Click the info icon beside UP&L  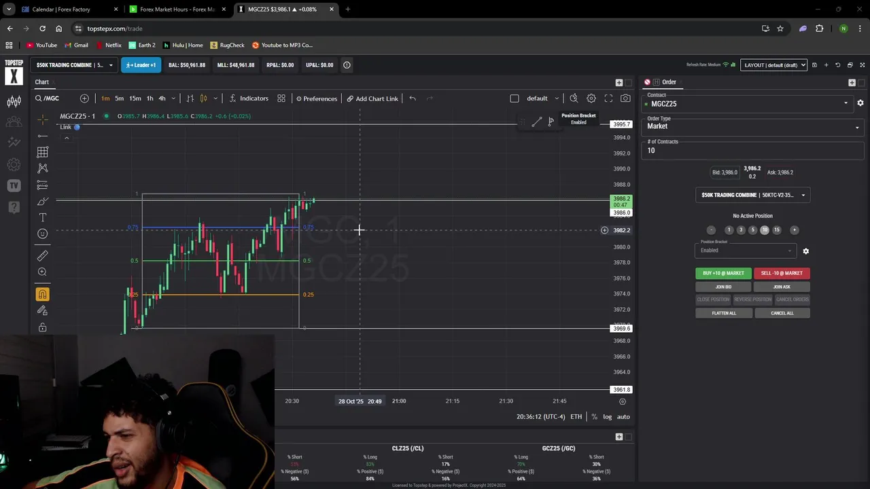tap(347, 65)
